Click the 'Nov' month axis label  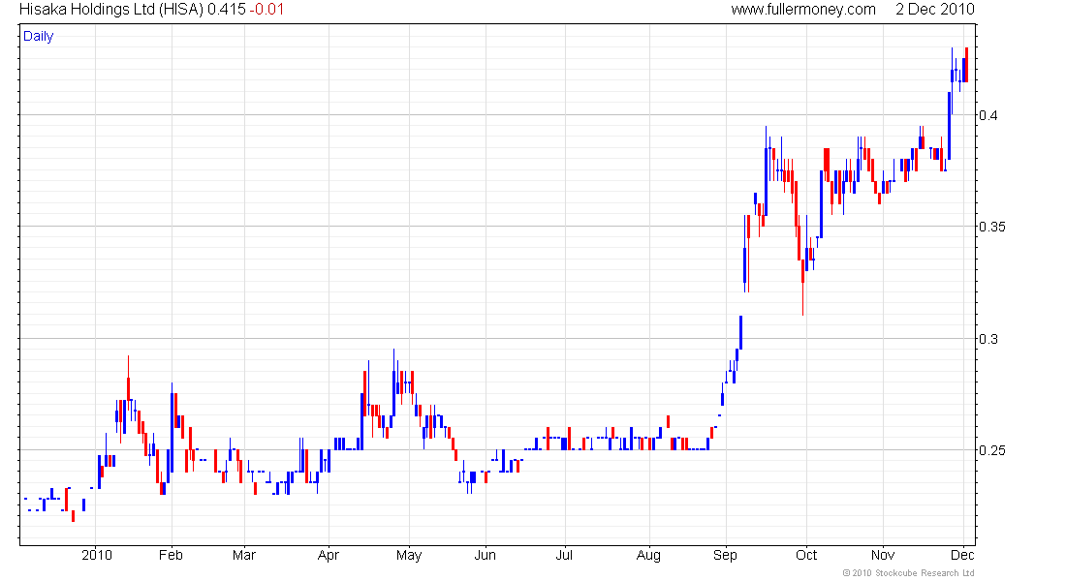(883, 555)
